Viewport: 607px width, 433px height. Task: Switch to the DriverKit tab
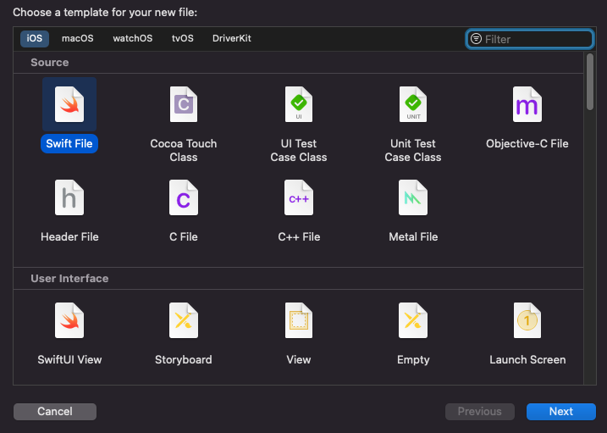(x=231, y=38)
